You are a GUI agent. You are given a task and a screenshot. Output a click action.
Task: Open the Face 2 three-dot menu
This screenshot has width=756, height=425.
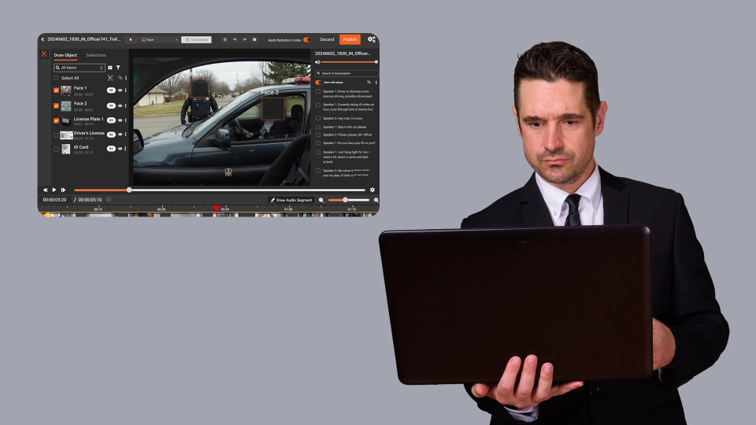tap(126, 105)
